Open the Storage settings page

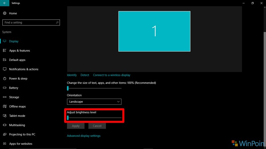(14, 97)
